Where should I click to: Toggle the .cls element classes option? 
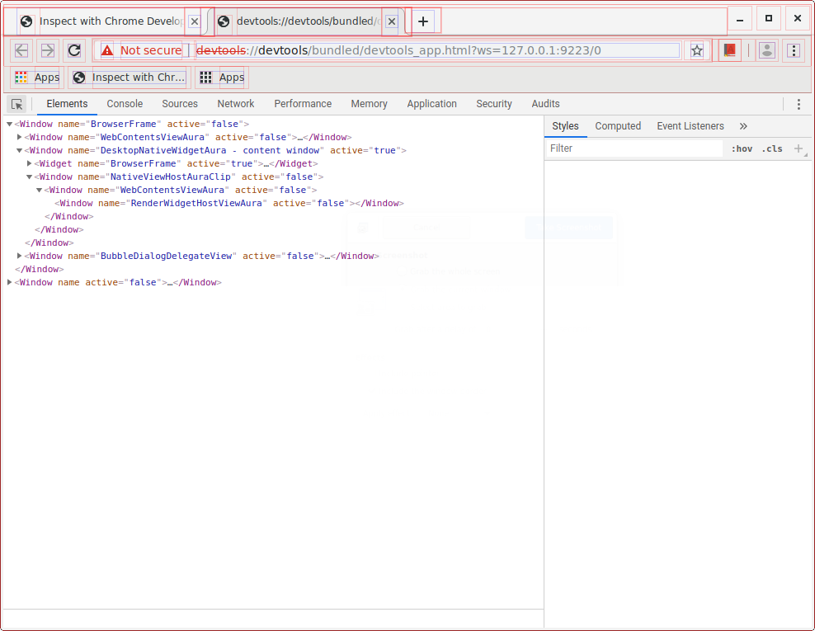[772, 148]
